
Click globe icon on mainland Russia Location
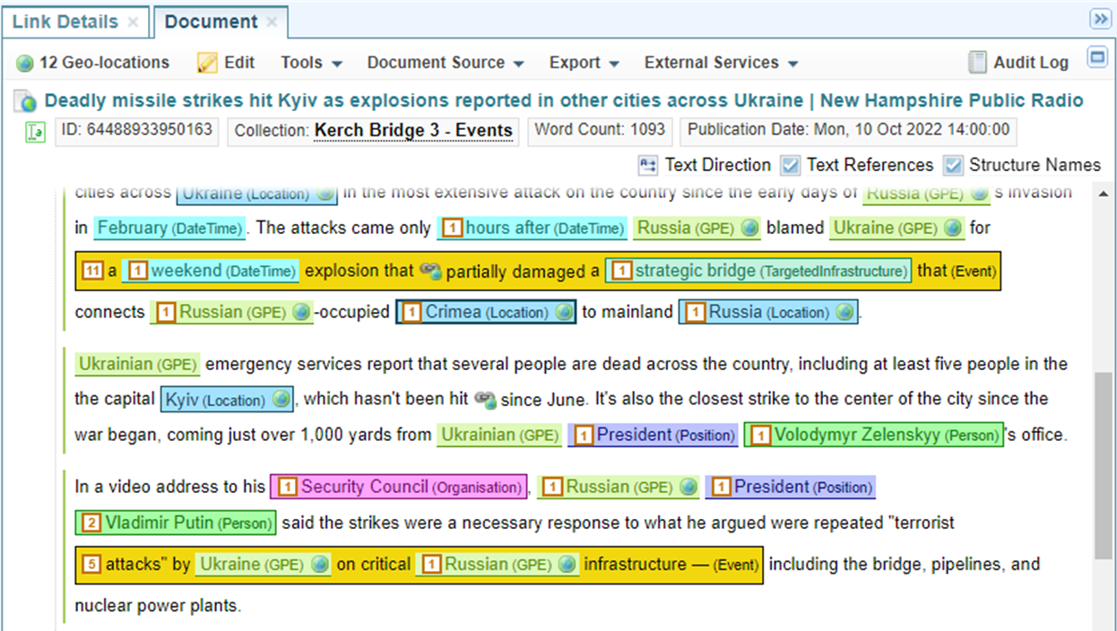844,313
